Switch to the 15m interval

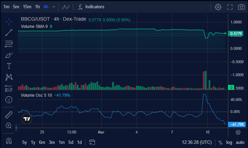click(27, 7)
